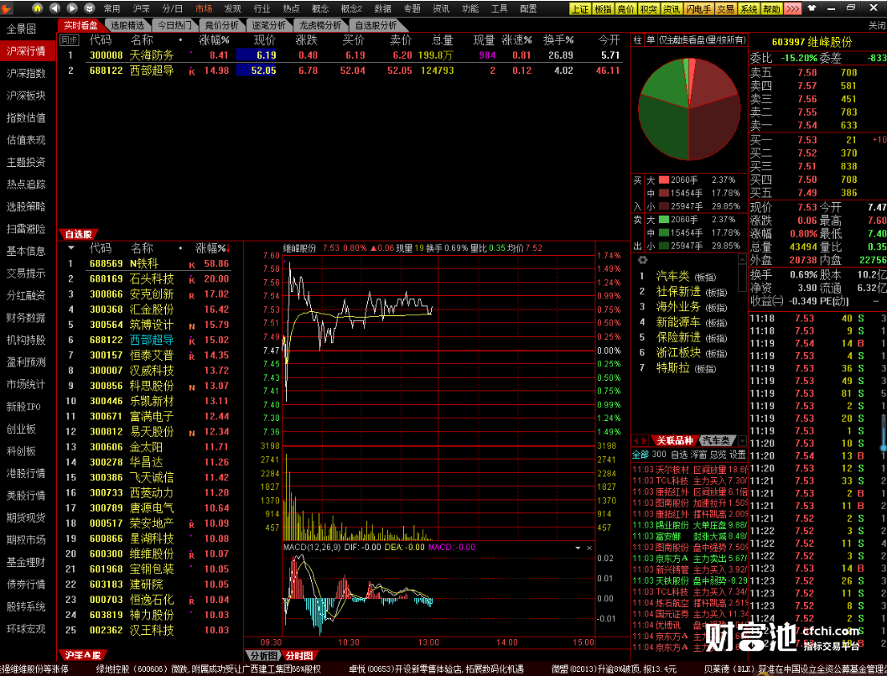Screen dimensions: 887x676
Task: Click the 现价 column header
Action: [264, 40]
